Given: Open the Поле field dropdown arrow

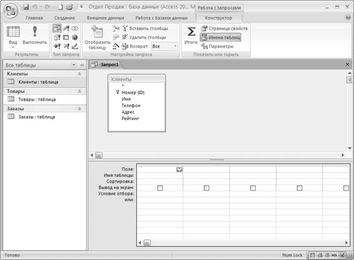Looking at the screenshot, I should coord(180,169).
